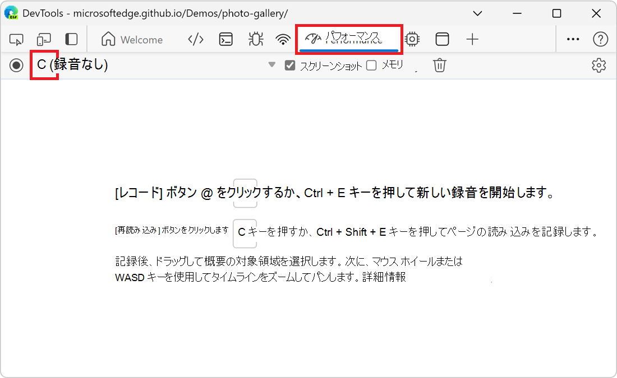Open the Application tool icon
This screenshot has width=617, height=378.
[443, 39]
